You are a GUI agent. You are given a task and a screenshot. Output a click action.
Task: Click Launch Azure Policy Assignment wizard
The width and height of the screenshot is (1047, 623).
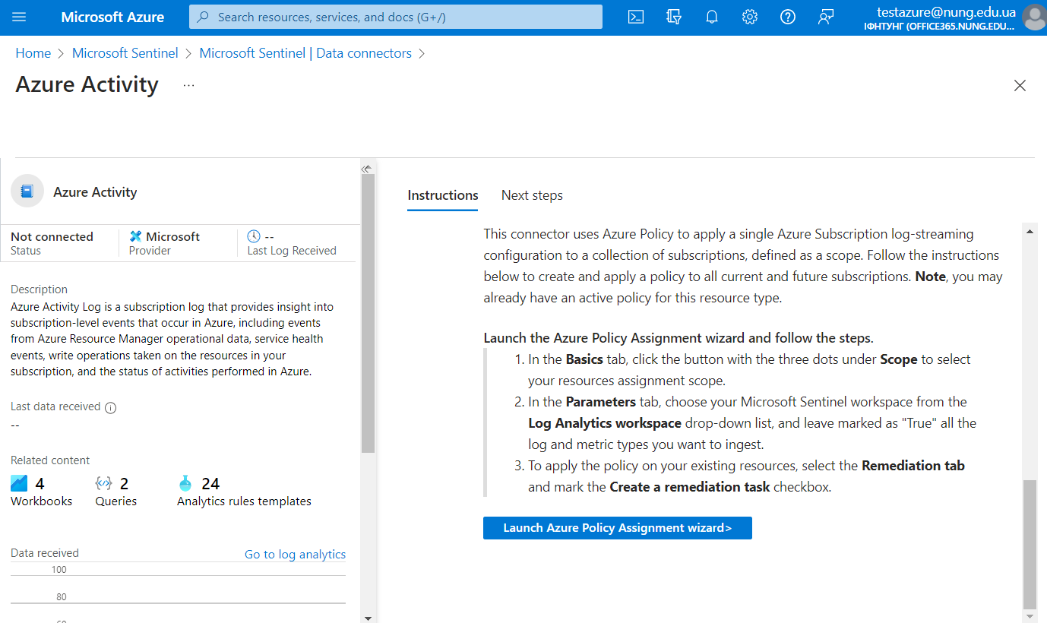(x=617, y=527)
